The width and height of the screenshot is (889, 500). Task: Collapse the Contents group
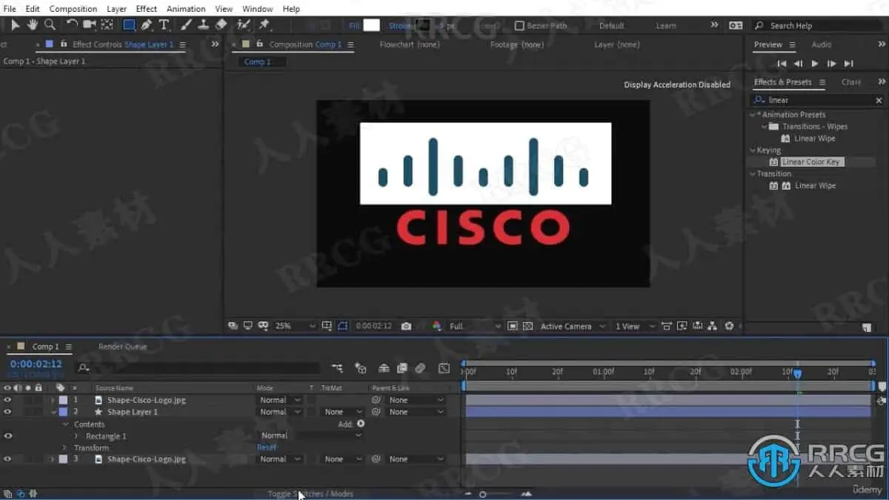(x=65, y=424)
